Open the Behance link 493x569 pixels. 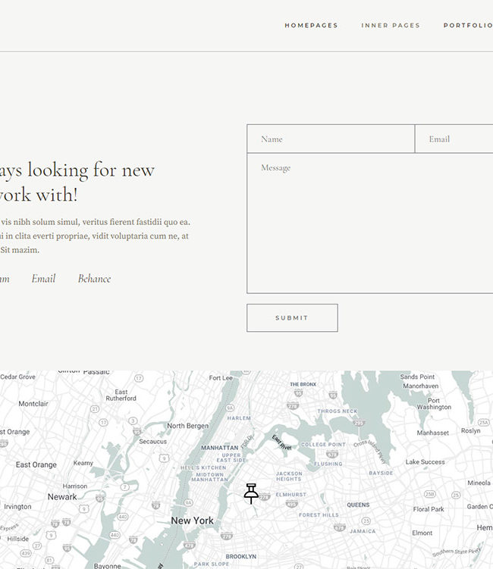pyautogui.click(x=95, y=279)
